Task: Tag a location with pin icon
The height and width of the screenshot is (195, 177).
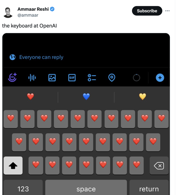Action: tap(111, 78)
